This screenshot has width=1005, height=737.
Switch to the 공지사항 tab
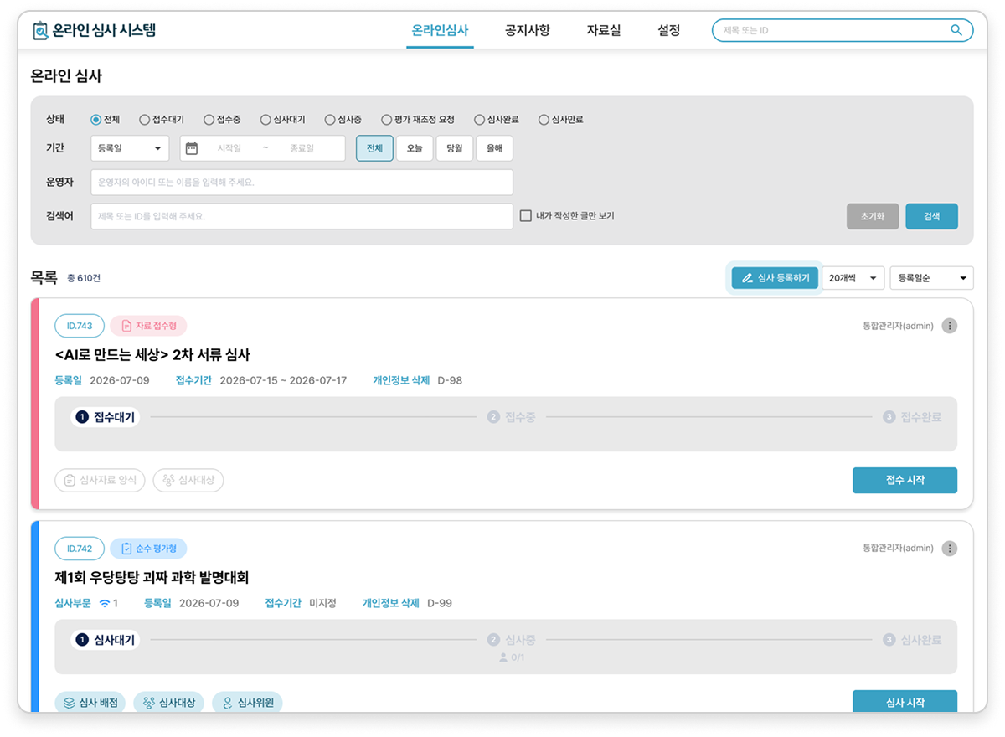coord(528,31)
